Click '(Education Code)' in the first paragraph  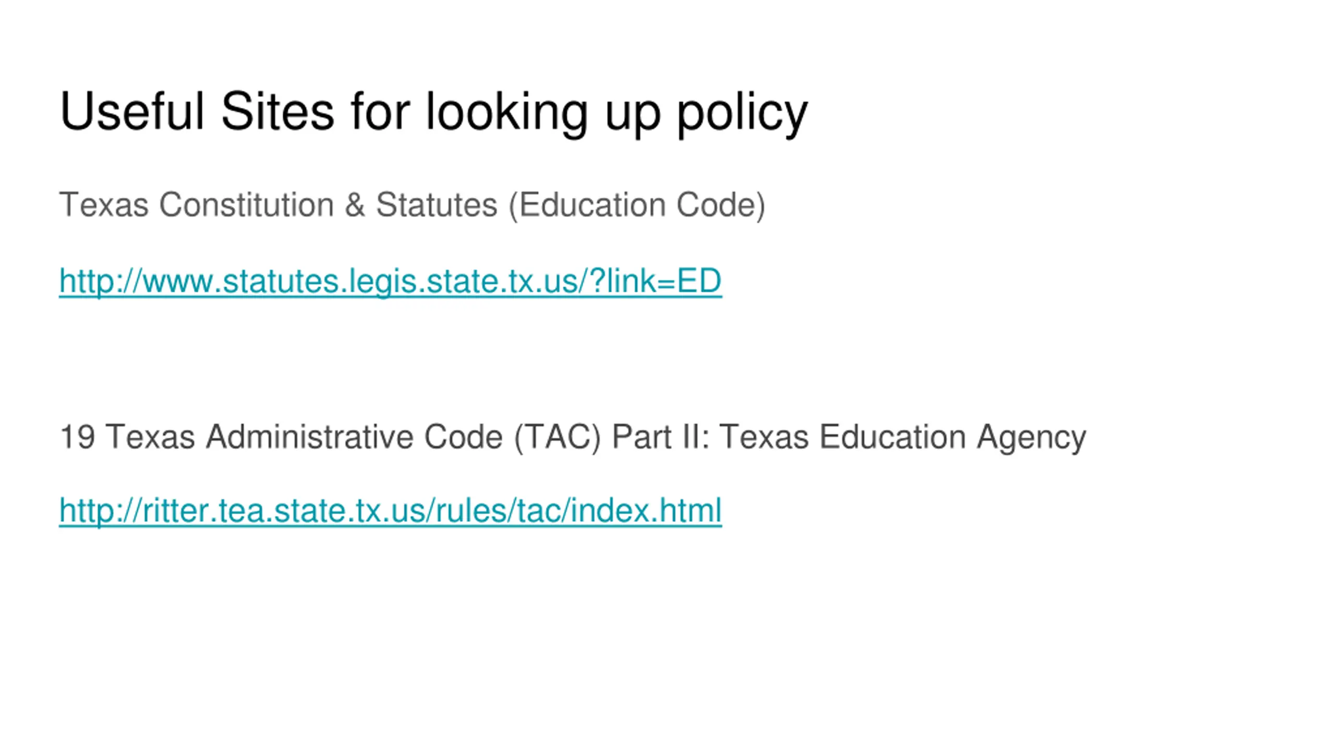tap(637, 205)
